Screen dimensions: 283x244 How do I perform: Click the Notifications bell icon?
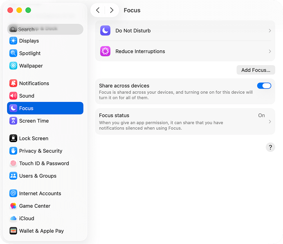(13, 83)
